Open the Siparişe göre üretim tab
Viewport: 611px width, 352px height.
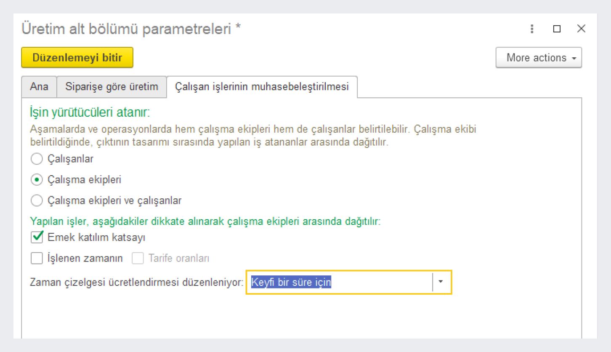pyautogui.click(x=112, y=87)
